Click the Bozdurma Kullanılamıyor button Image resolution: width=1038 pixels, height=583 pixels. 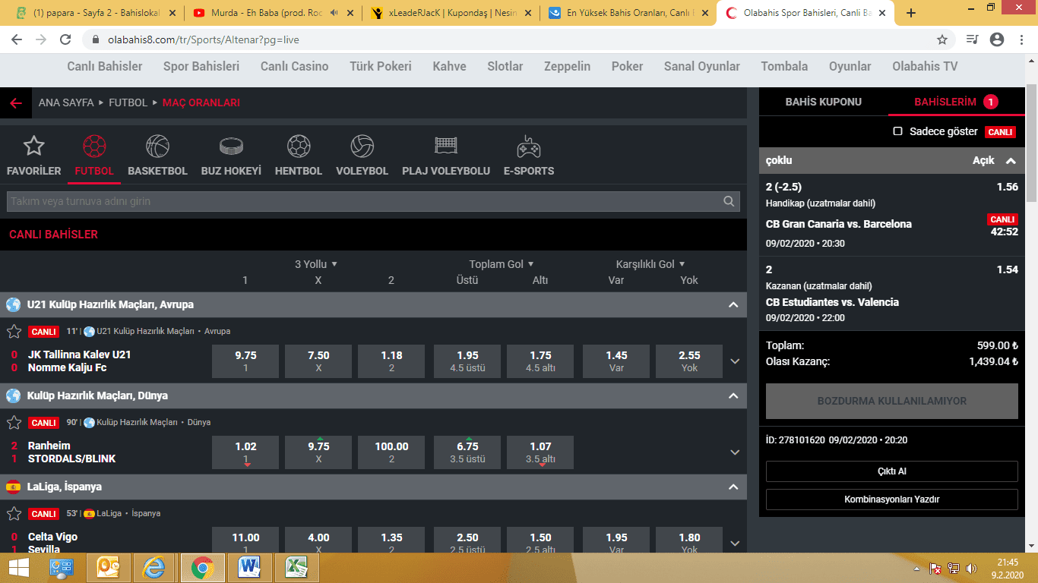[x=891, y=401]
